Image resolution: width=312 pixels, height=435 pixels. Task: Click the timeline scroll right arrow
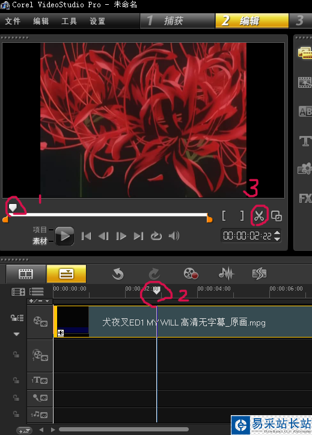click(53, 430)
